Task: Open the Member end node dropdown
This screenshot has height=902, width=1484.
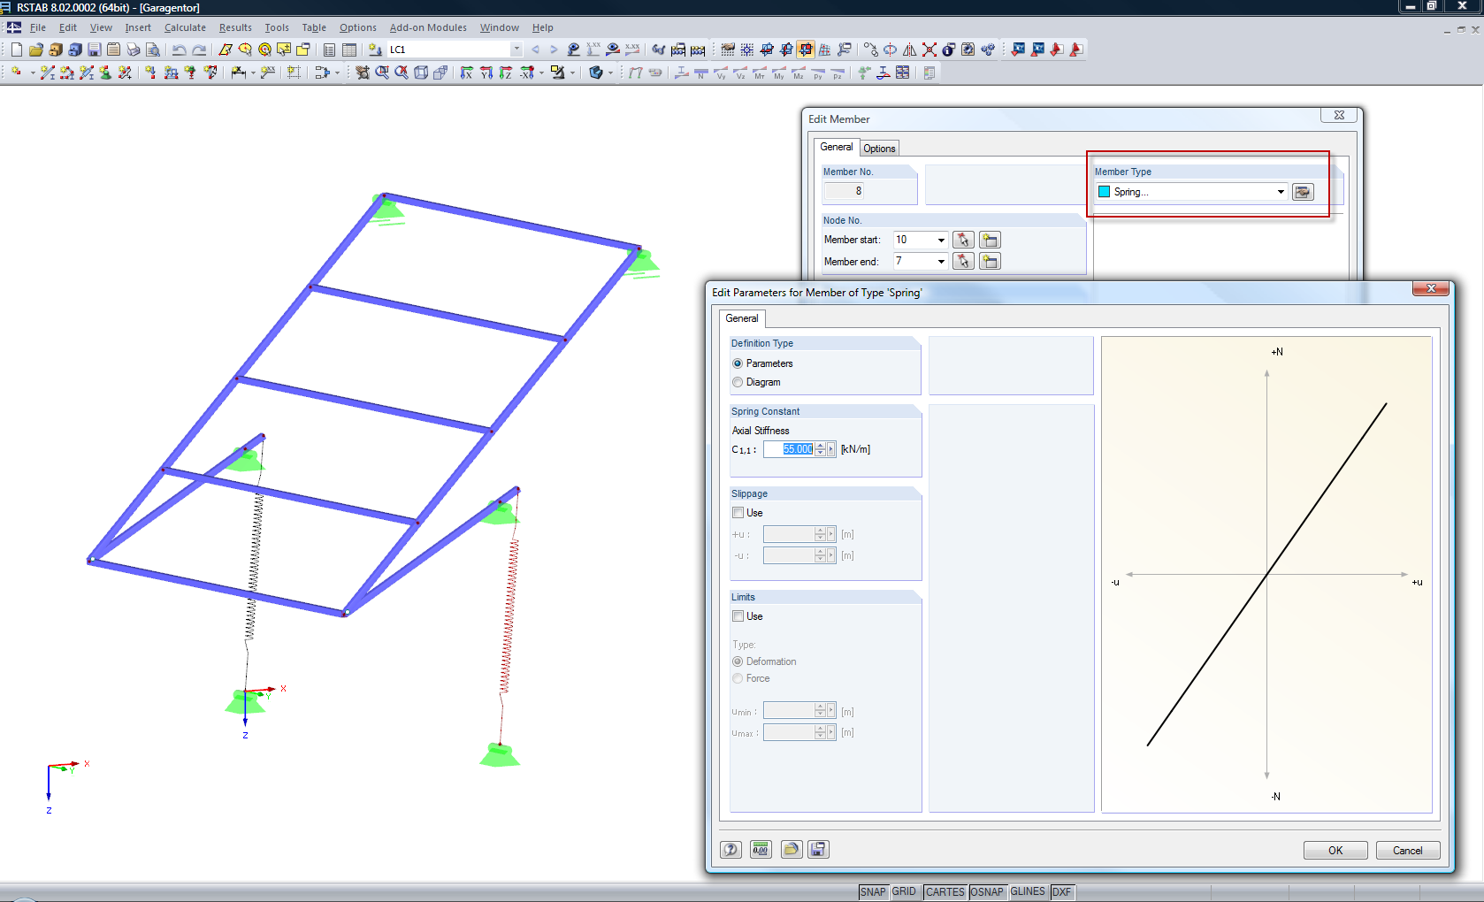Action: tap(941, 261)
